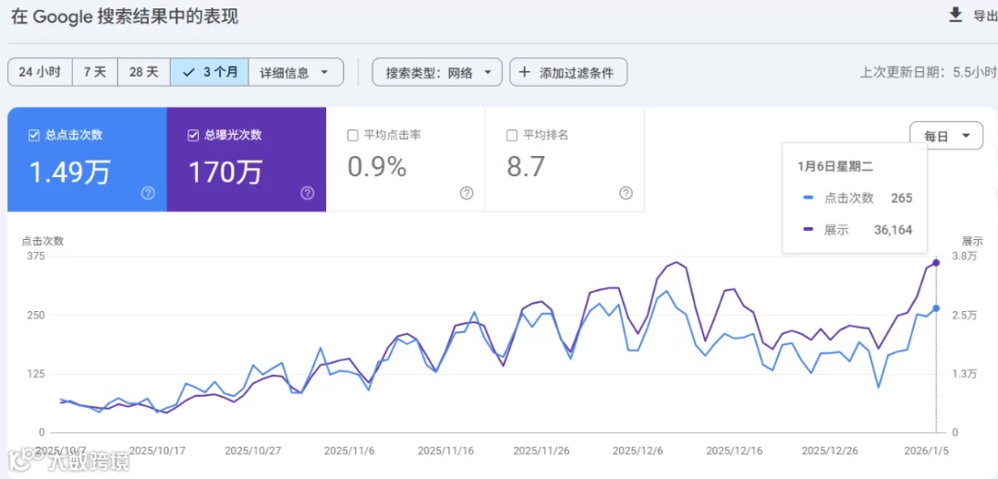Screen dimensions: 998x479
Task: Click the 8.7 average position value
Action: (526, 166)
